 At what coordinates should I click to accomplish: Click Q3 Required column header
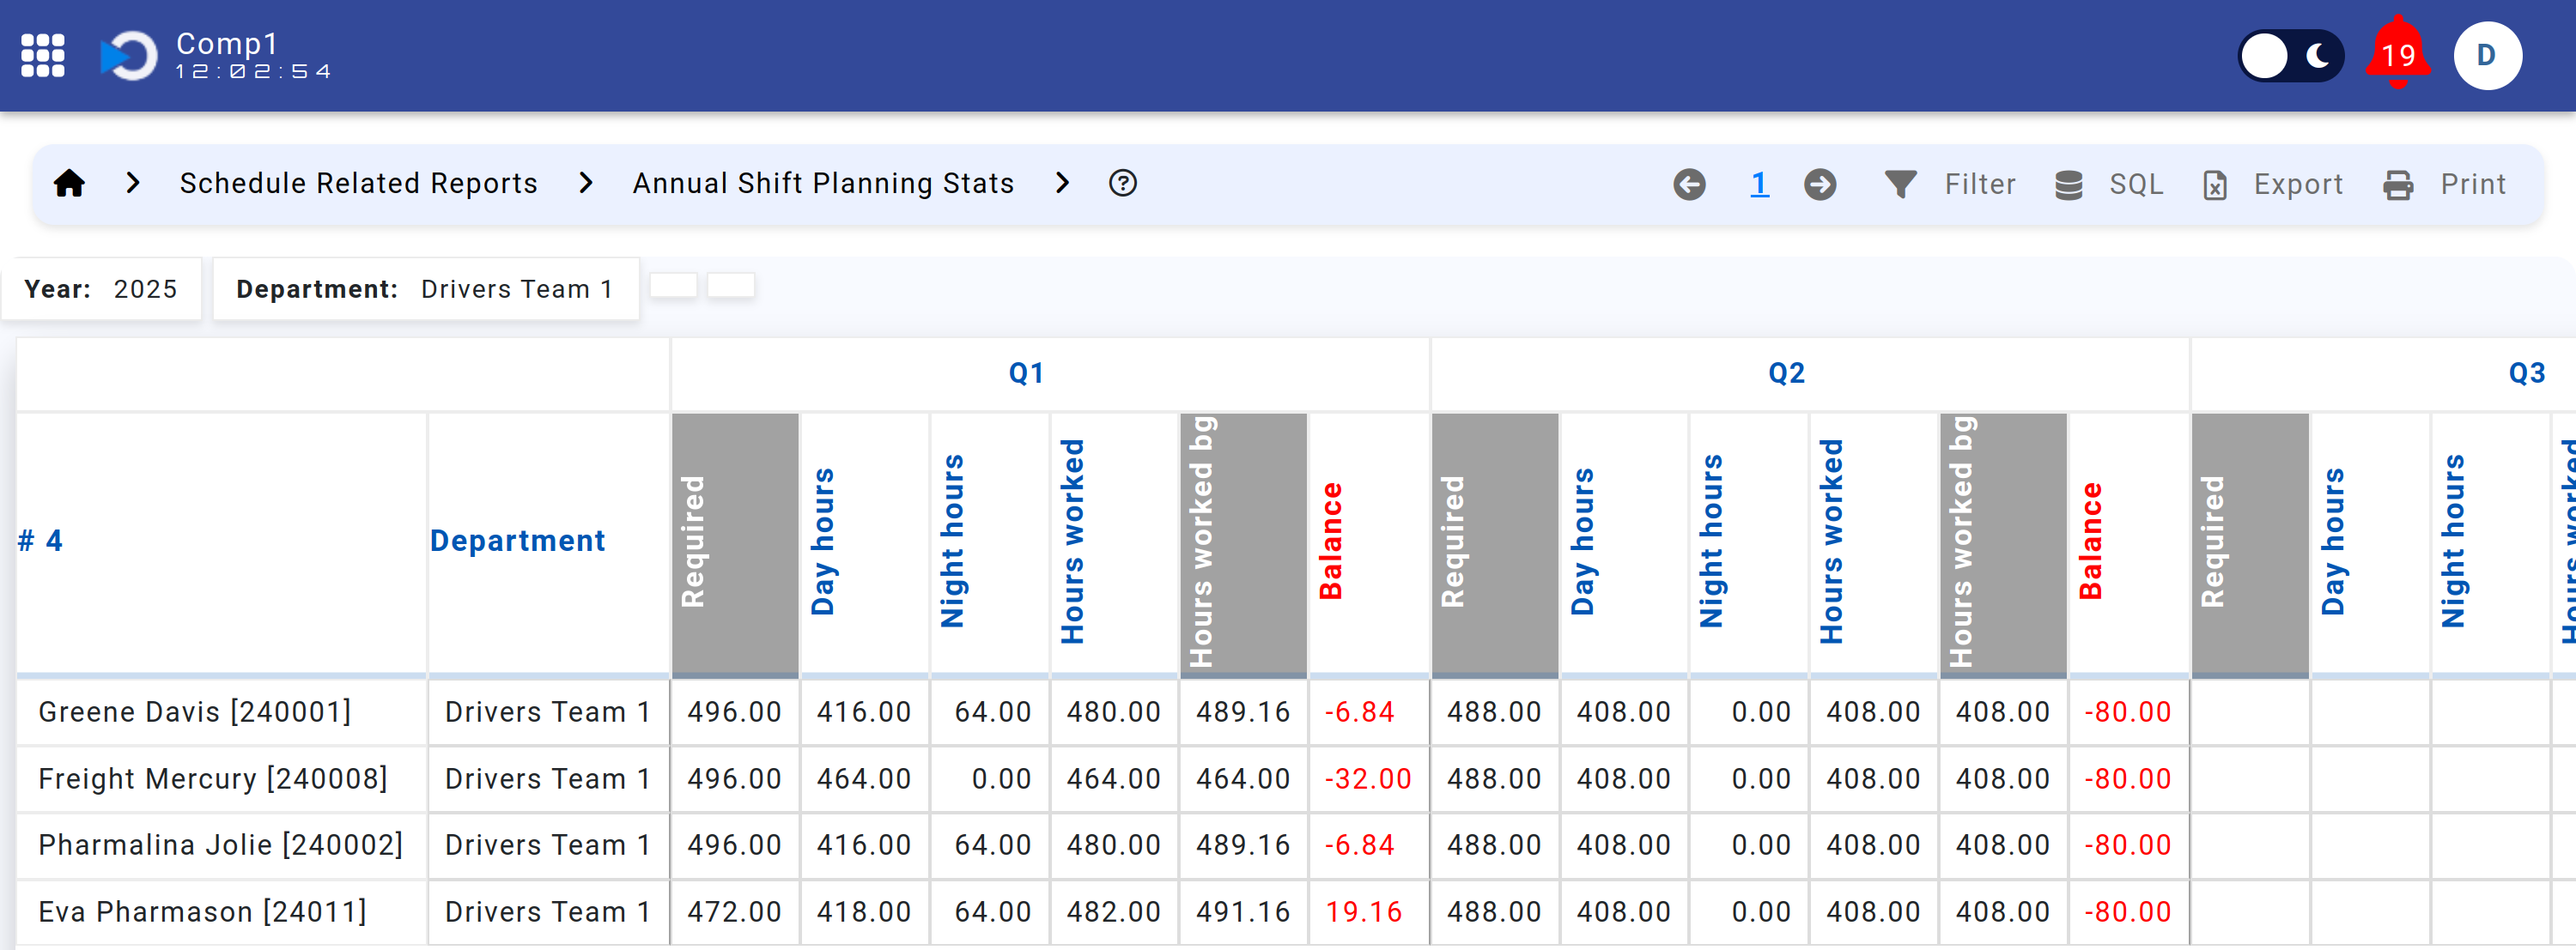coord(2250,544)
